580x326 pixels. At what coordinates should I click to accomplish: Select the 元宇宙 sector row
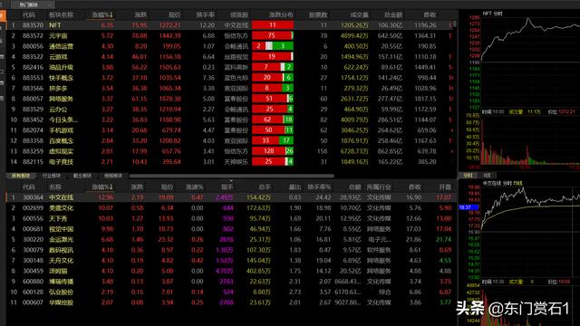point(230,36)
